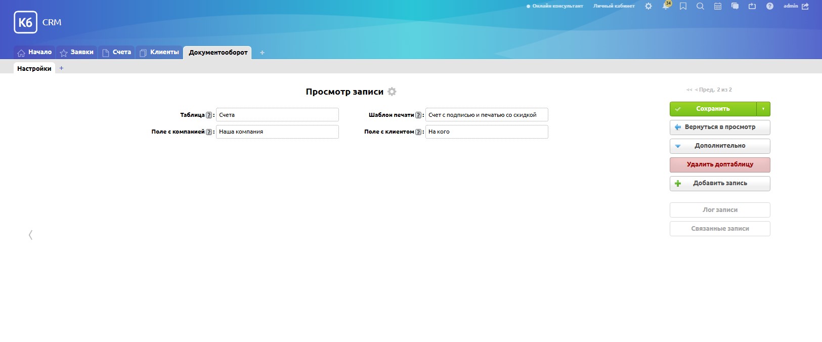Open the calendar icon in header
This screenshot has width=822, height=342.
[x=717, y=6]
